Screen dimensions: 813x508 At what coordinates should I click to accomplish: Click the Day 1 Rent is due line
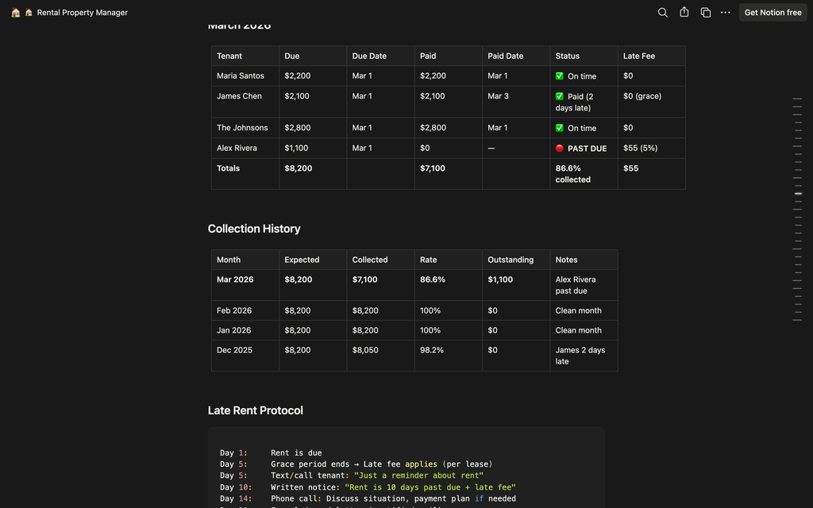[x=271, y=452]
